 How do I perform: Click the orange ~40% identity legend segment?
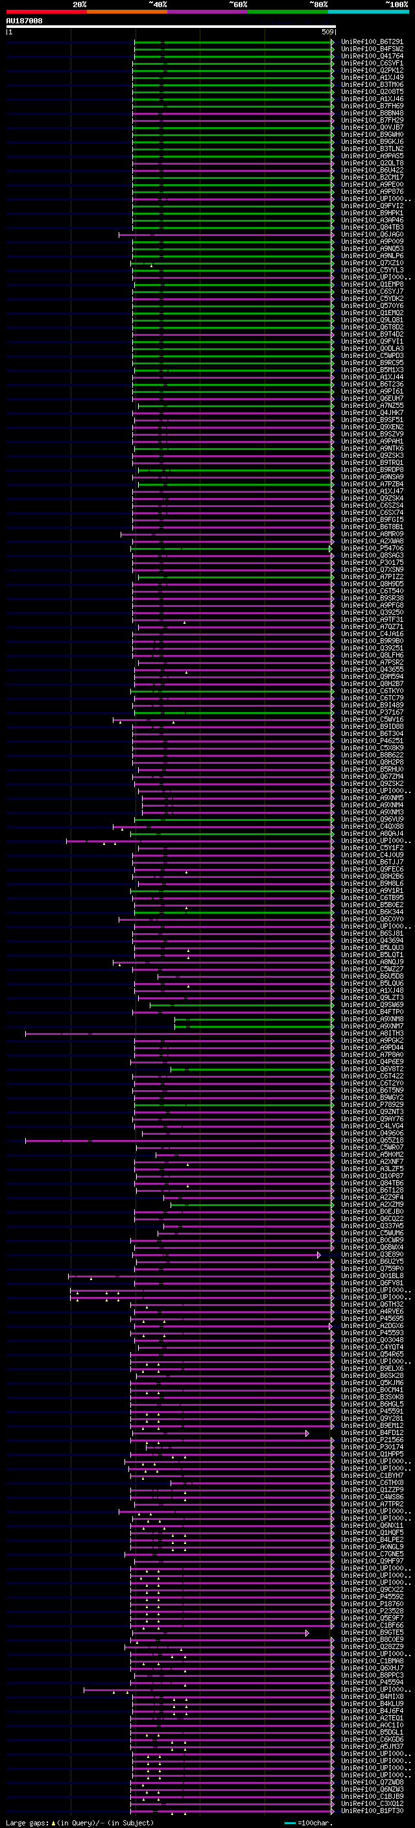[x=127, y=12]
